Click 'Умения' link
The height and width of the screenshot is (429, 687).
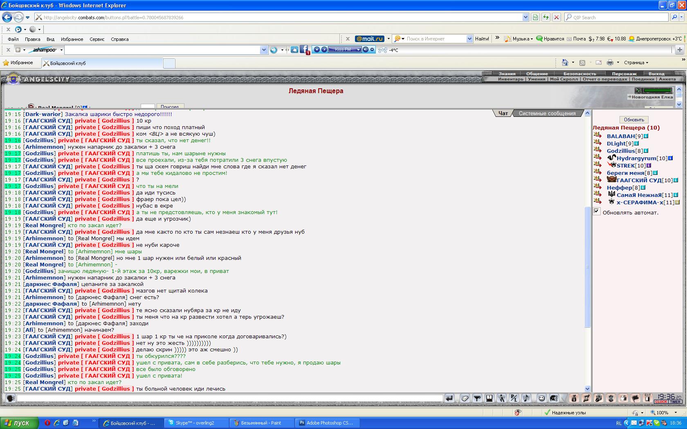click(537, 79)
